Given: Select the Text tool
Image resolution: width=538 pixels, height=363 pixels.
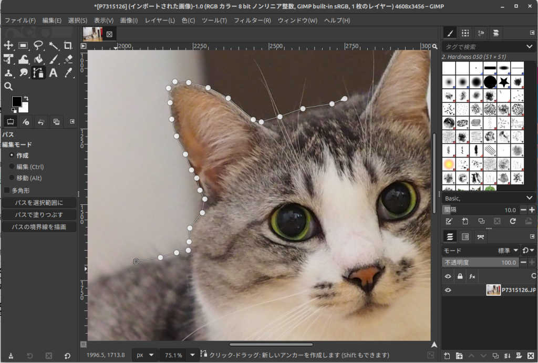Looking at the screenshot, I should click(x=53, y=72).
